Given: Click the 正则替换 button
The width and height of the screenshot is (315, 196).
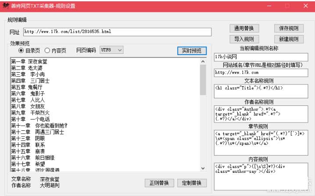Looking at the screenshot, I should click(159, 183).
